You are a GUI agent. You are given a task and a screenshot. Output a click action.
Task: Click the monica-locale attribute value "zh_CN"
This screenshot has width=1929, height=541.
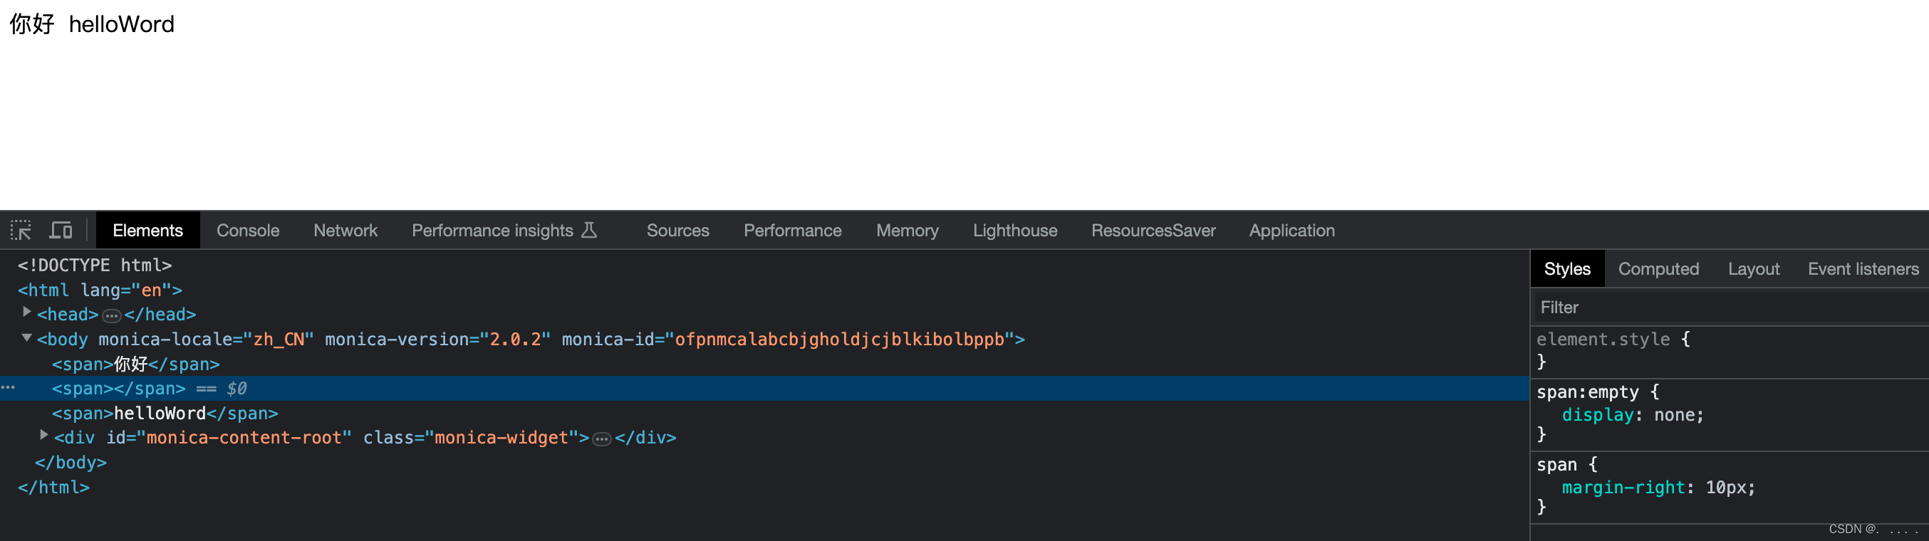click(279, 340)
